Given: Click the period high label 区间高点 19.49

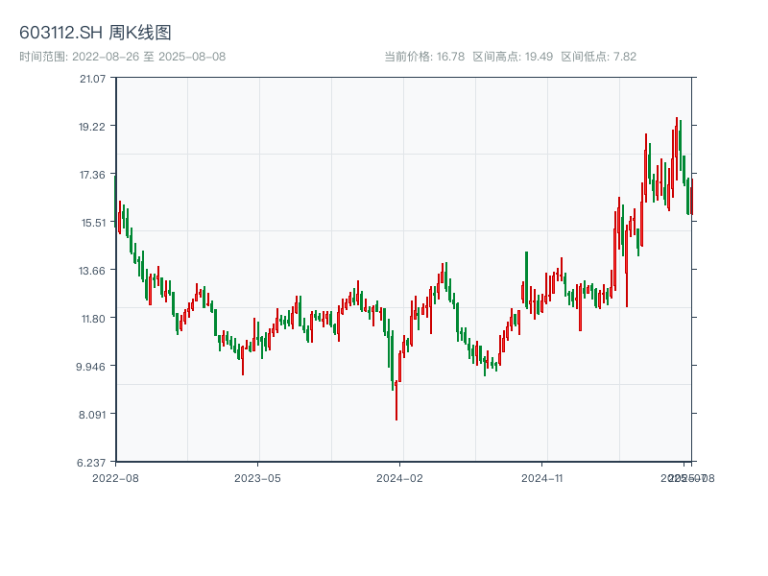Looking at the screenshot, I should 513,57.
